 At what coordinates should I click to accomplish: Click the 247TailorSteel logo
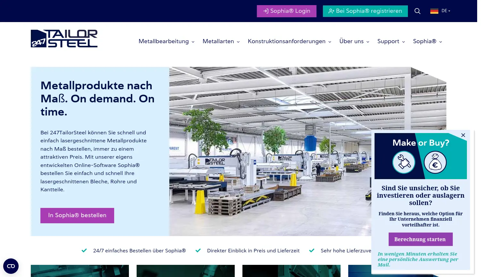[x=64, y=38]
